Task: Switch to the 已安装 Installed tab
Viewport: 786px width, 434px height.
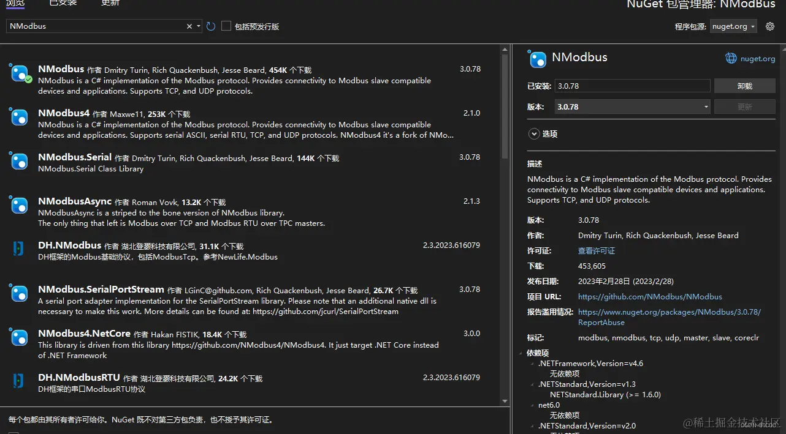Action: (x=63, y=3)
